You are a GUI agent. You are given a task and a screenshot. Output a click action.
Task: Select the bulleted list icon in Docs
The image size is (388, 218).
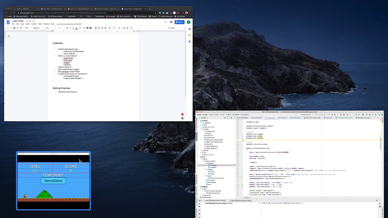pos(119,28)
